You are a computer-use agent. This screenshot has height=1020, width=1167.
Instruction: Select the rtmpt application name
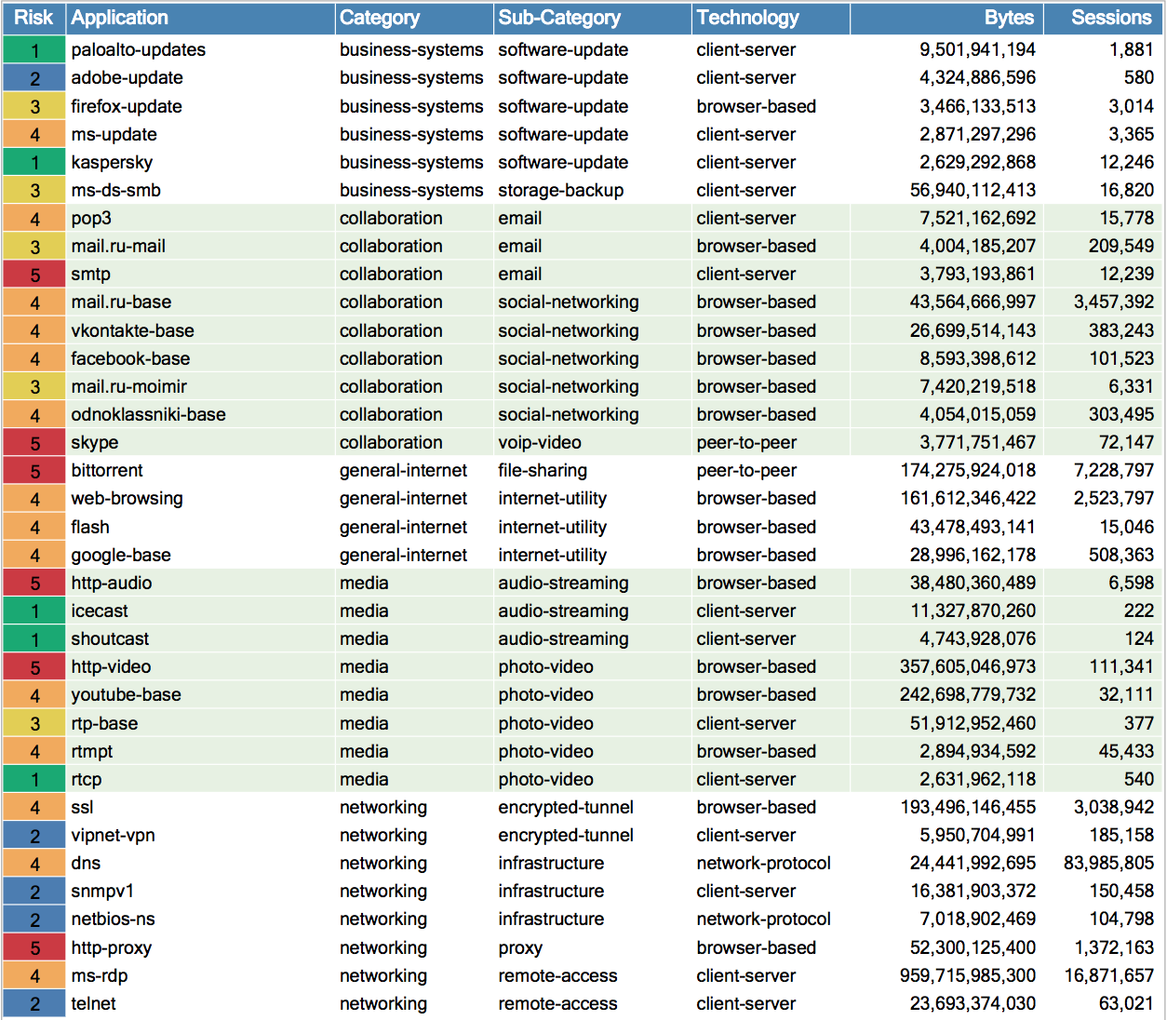[x=92, y=751]
